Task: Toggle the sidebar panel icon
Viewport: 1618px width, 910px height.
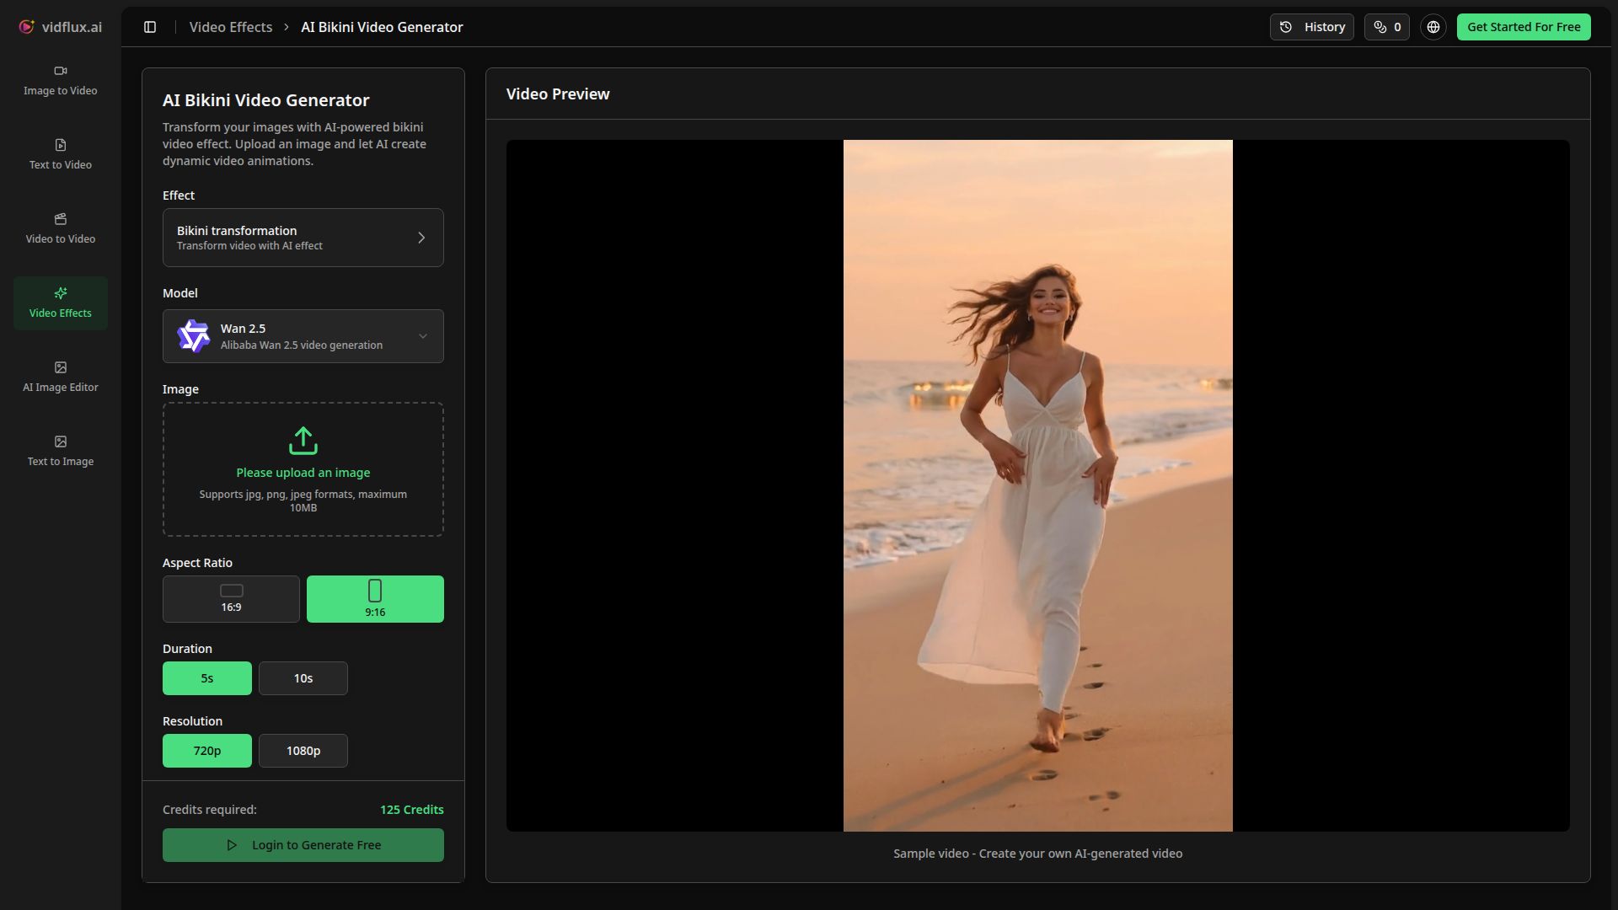Action: tap(150, 27)
